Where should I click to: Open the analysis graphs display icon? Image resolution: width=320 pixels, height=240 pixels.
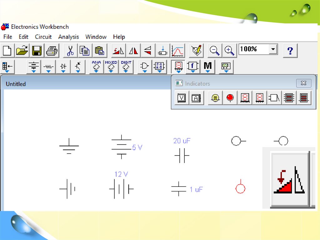[178, 50]
